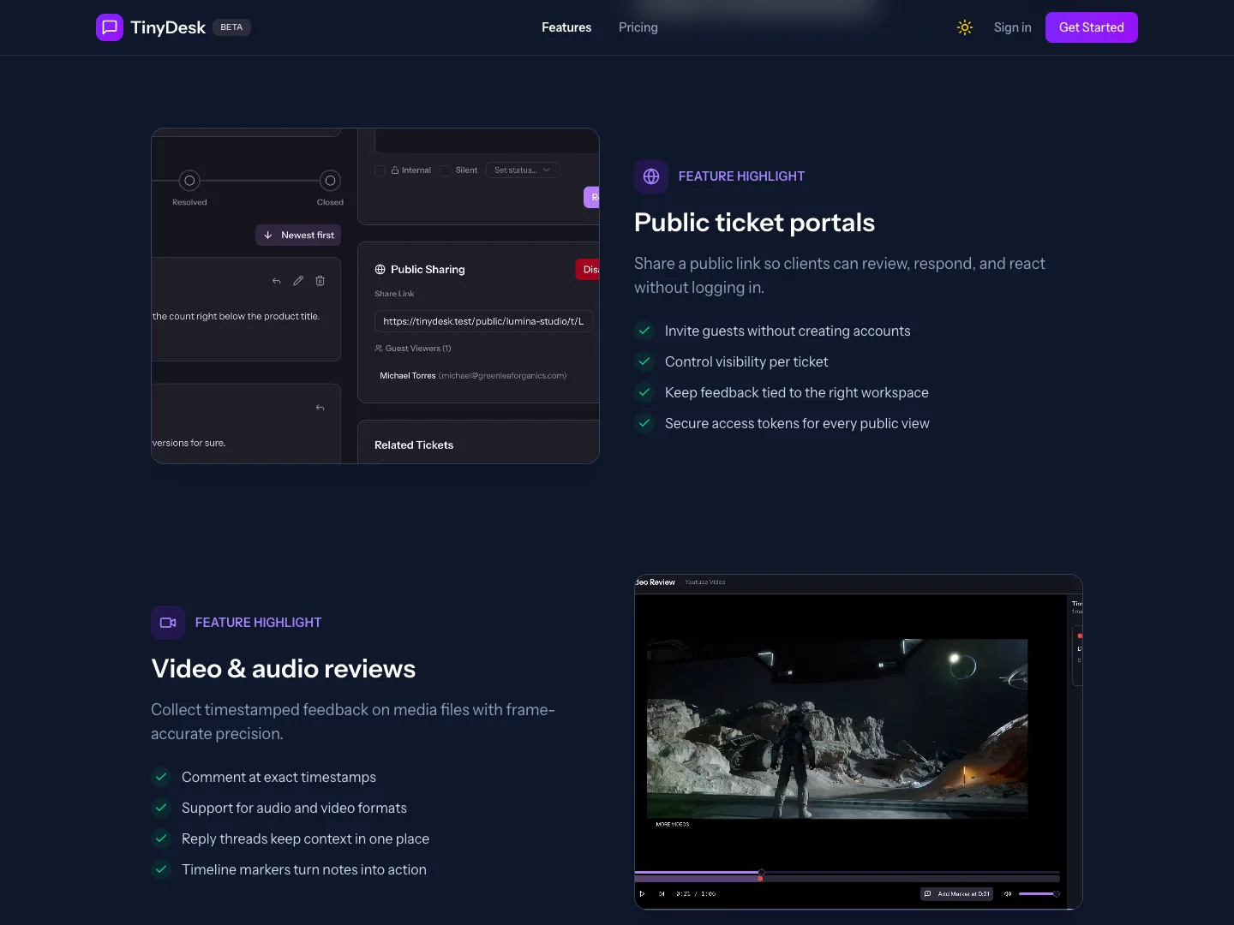Click the trash delete icon on the comment
The image size is (1234, 925).
pos(320,281)
